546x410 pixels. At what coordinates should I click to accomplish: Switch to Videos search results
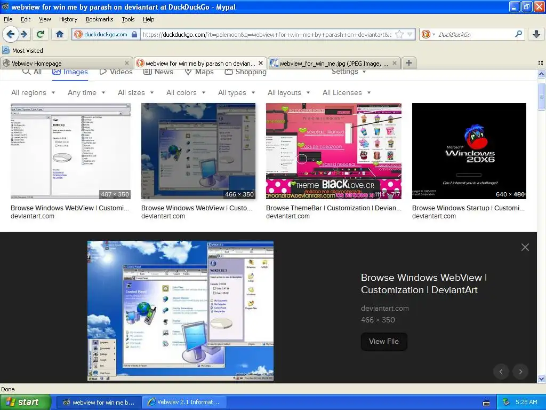(x=116, y=72)
